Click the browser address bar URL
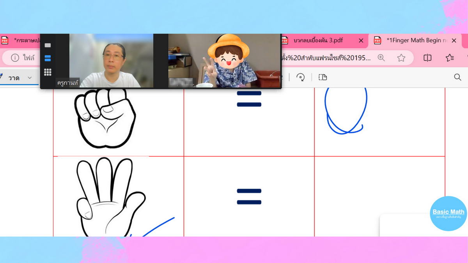 click(x=326, y=58)
